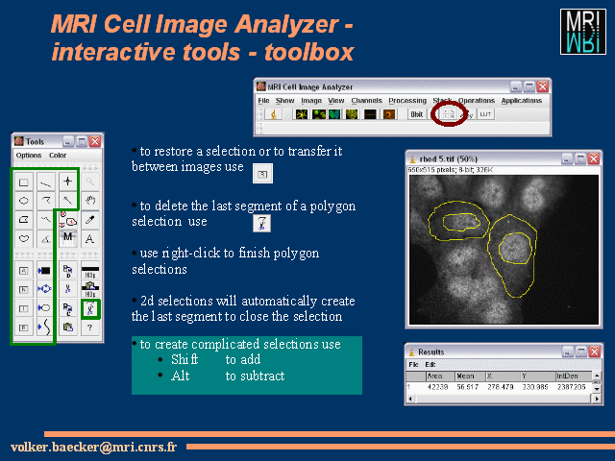Open help with the question mark icon
Viewport: 615px width, 461px height.
90,327
